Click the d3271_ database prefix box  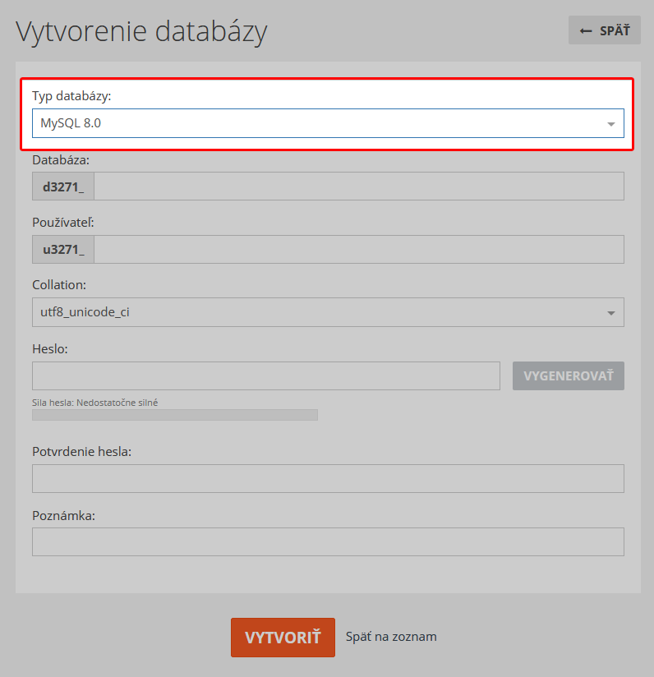coord(63,186)
